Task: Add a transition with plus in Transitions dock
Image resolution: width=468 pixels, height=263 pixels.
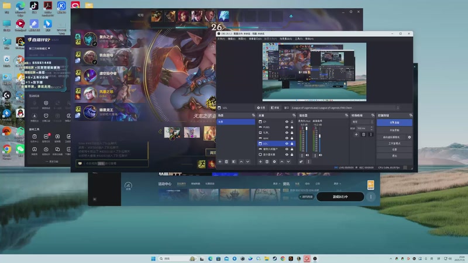Action: pos(356,134)
